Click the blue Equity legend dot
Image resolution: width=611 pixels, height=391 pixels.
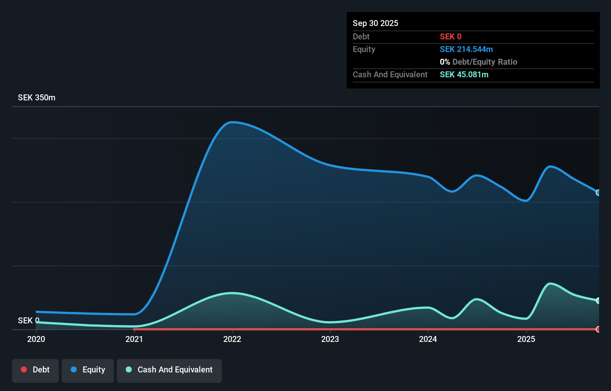(x=73, y=369)
